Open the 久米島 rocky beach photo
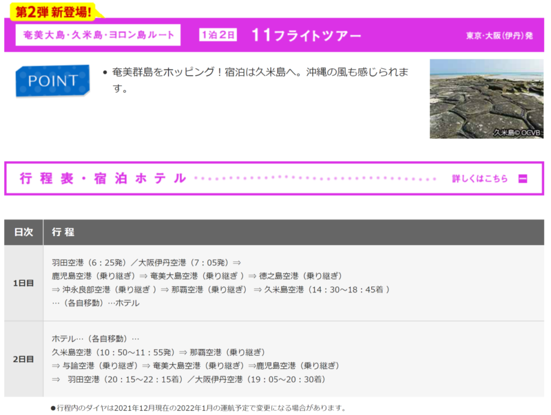Image resolution: width=551 pixels, height=415 pixels. point(486,99)
